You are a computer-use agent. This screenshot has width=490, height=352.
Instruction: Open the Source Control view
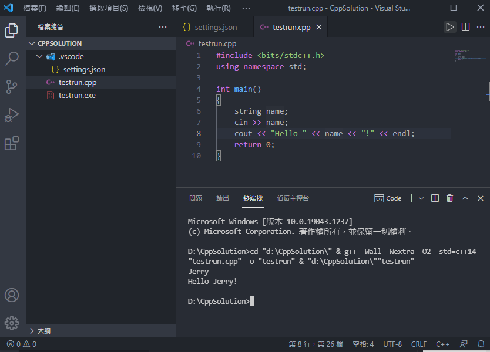coord(12,87)
